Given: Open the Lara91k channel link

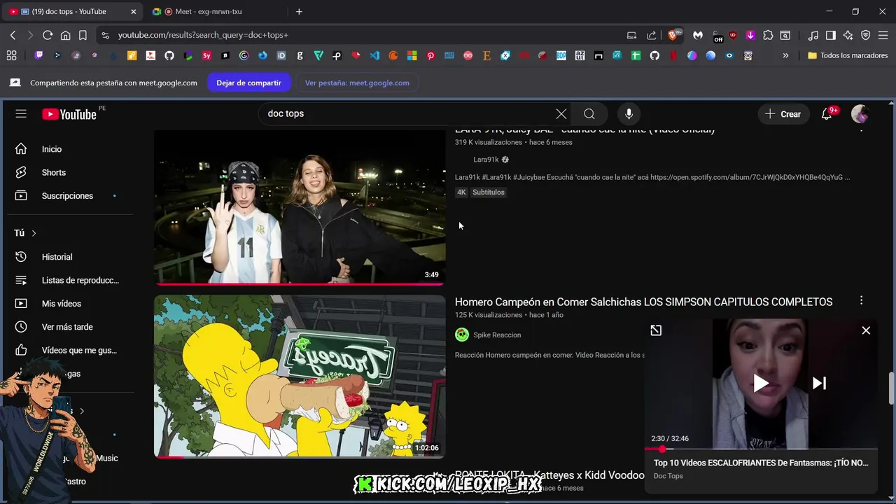Looking at the screenshot, I should pos(486,160).
